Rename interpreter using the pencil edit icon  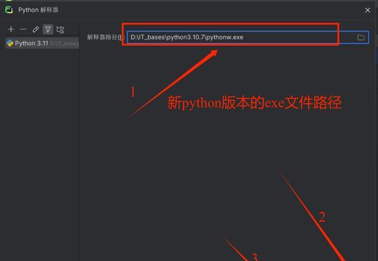click(35, 29)
